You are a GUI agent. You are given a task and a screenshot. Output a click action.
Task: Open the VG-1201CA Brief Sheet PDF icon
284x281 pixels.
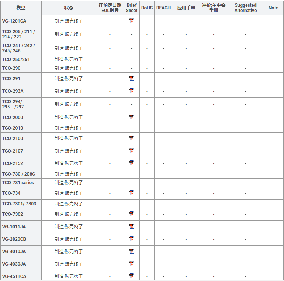(131, 21)
